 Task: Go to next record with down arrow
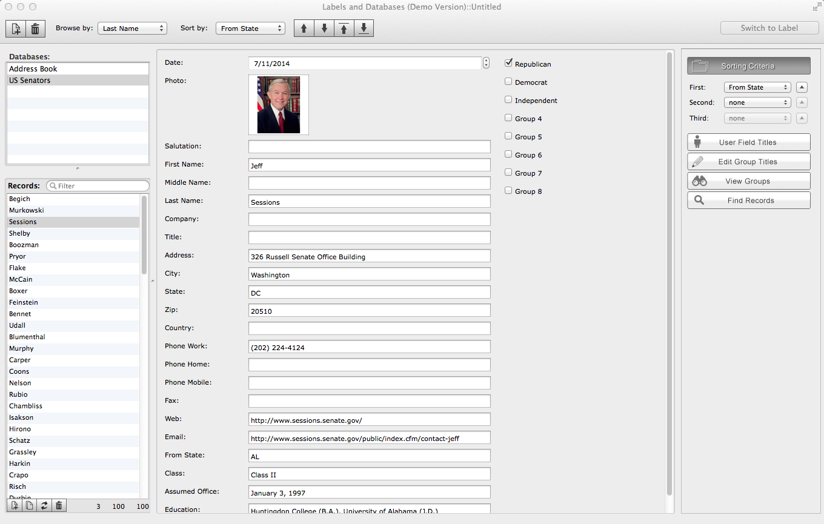(x=324, y=28)
